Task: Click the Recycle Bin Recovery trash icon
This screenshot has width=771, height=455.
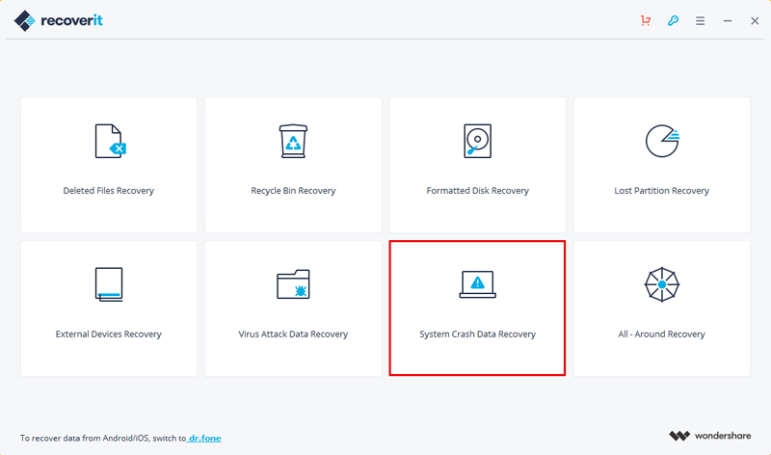Action: point(293,141)
